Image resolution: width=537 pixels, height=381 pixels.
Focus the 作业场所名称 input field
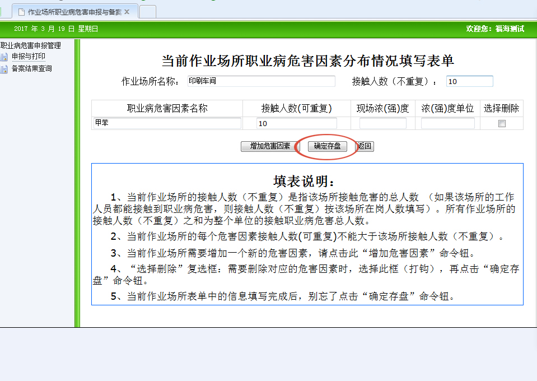tap(261, 82)
